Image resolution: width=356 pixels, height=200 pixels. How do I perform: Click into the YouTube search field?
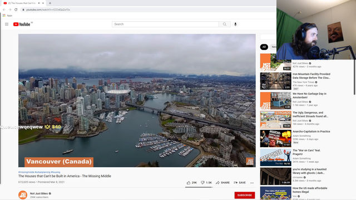point(165,24)
